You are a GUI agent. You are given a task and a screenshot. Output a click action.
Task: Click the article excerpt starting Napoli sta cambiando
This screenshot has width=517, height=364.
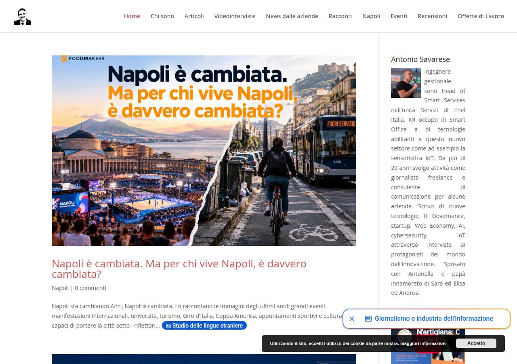(x=197, y=315)
